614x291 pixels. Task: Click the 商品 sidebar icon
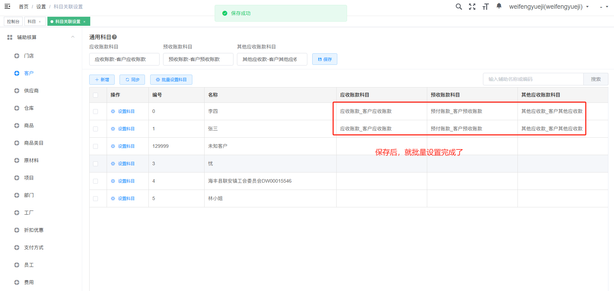(x=17, y=125)
